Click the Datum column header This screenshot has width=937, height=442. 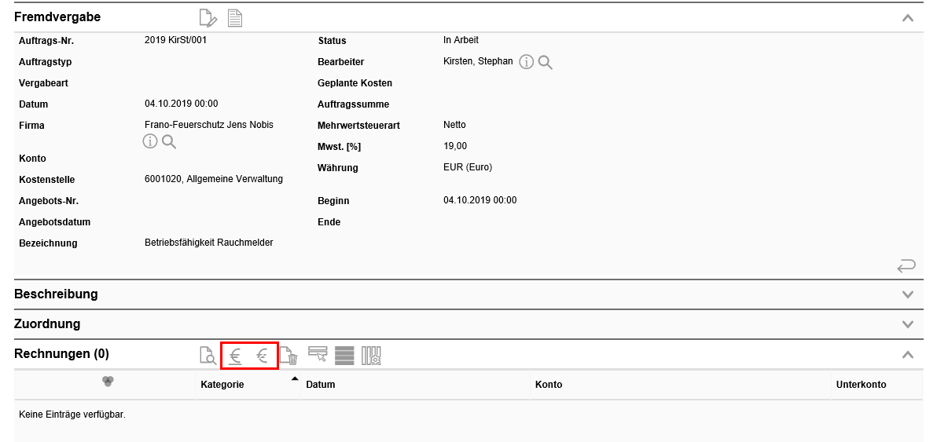(x=321, y=385)
